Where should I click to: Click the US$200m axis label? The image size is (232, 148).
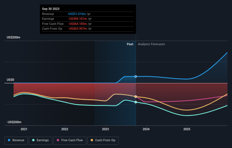14,37
